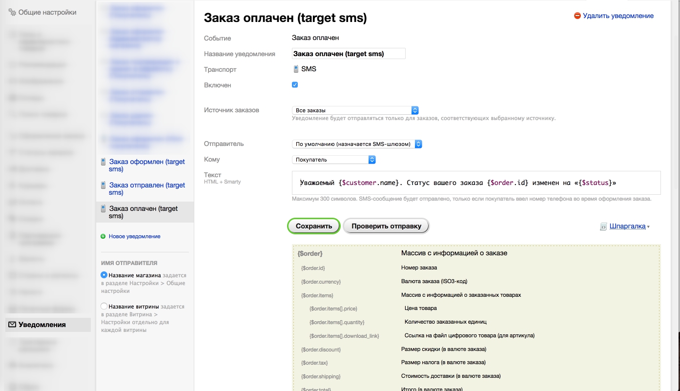Click Количество заказанных единиц text
Image resolution: width=680 pixels, height=391 pixels.
(446, 322)
